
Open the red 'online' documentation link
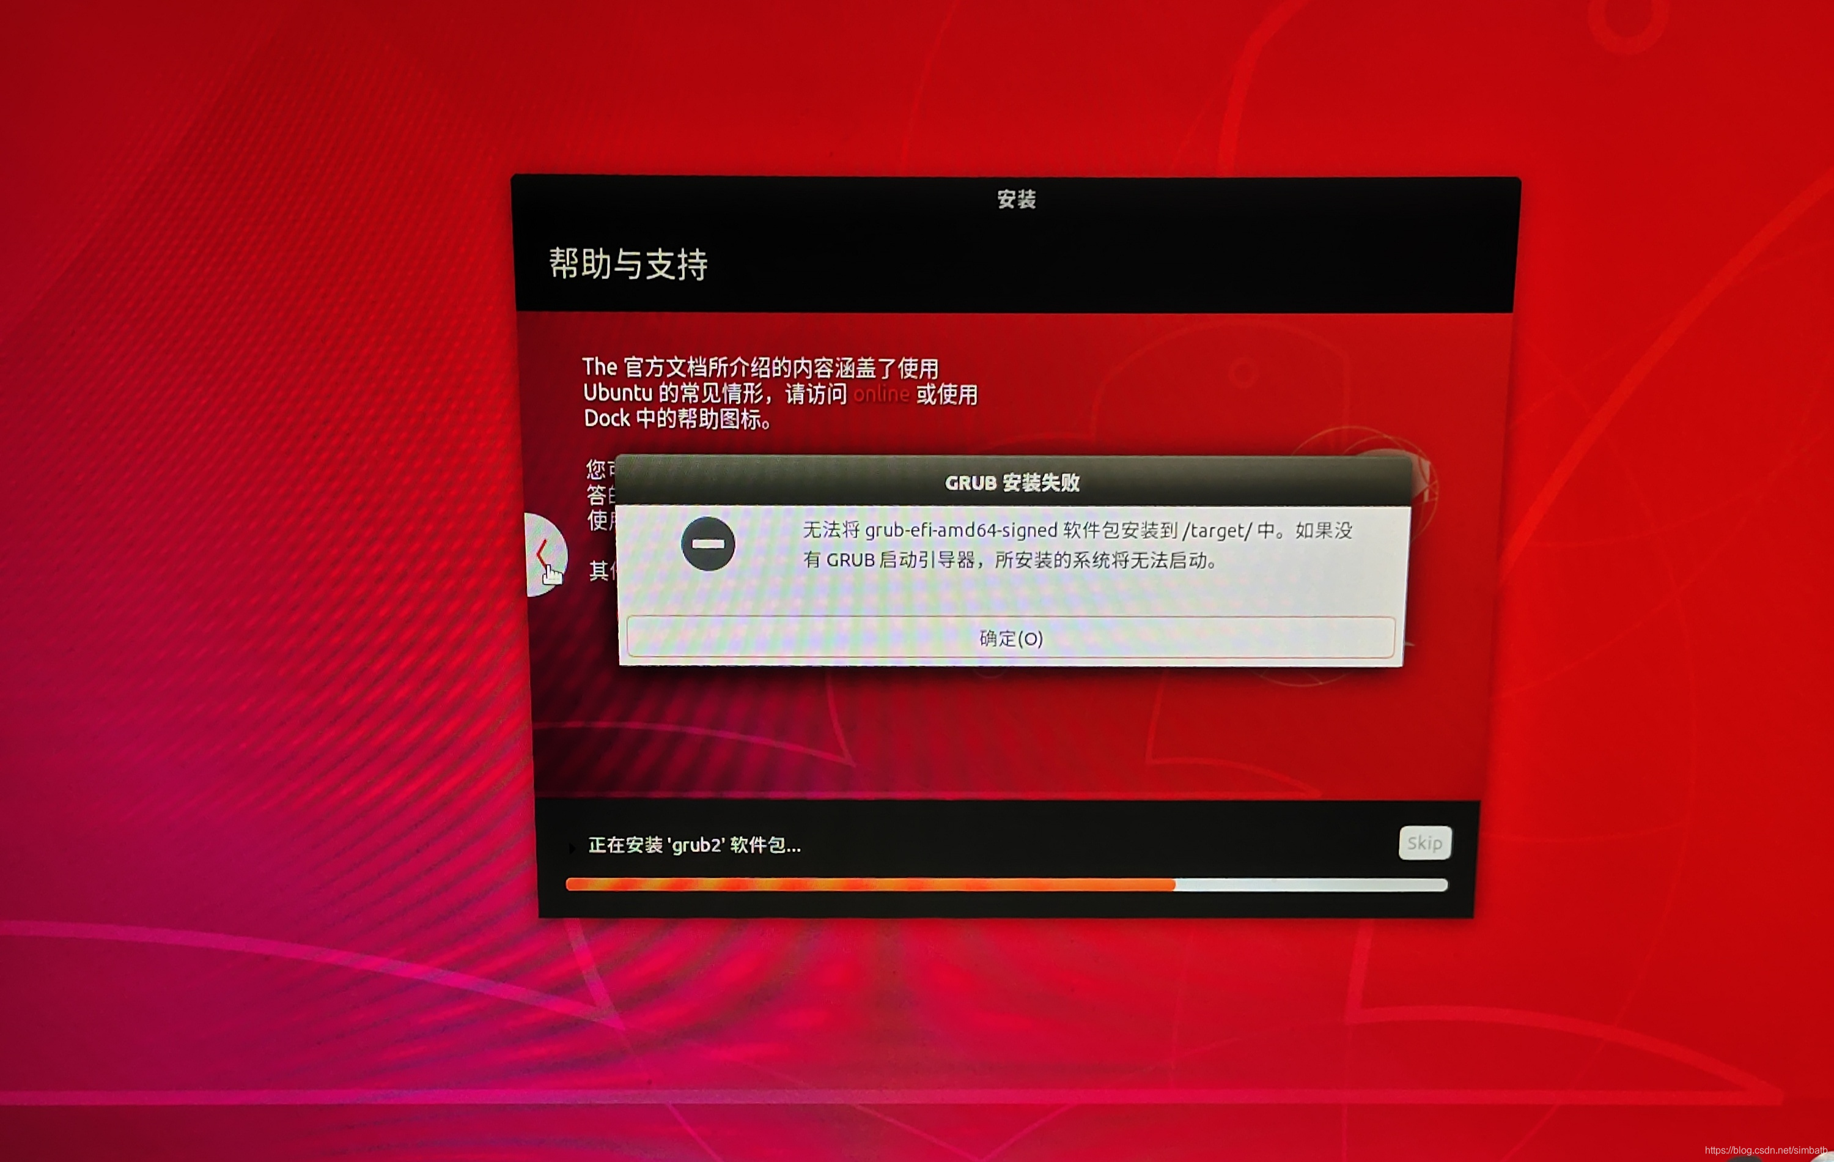point(881,394)
